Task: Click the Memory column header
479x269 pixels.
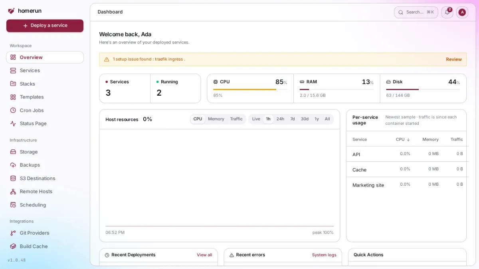Action: pyautogui.click(x=430, y=139)
